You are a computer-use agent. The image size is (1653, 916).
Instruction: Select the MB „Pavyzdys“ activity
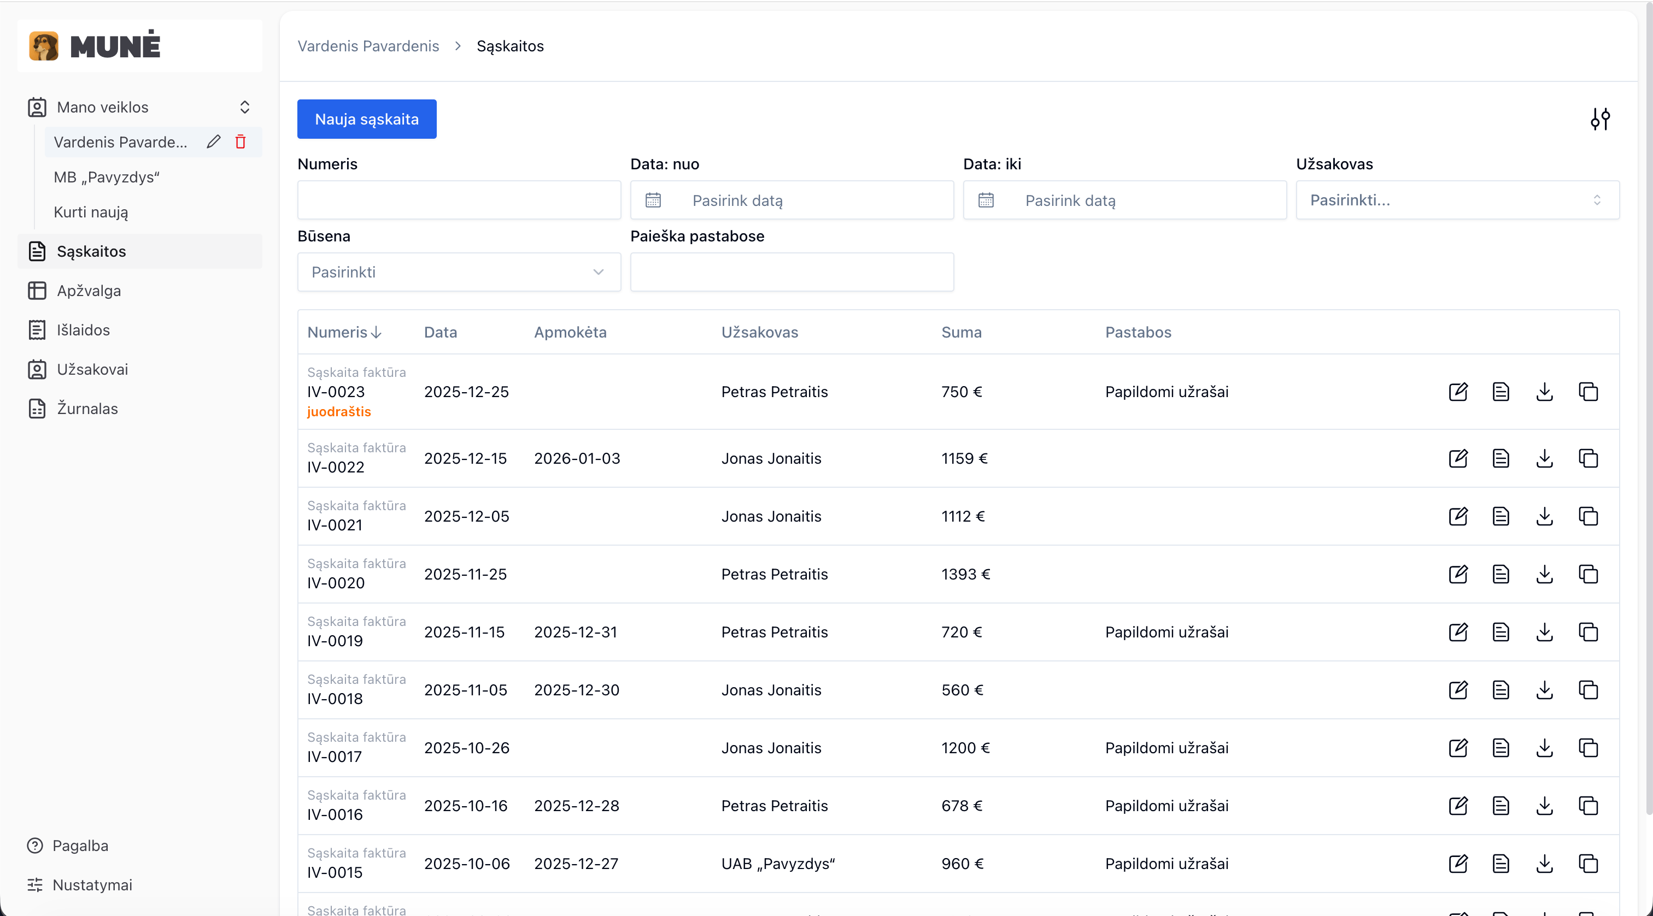coord(107,178)
